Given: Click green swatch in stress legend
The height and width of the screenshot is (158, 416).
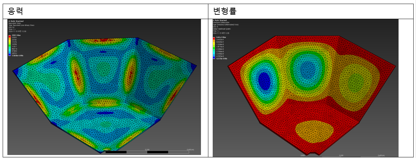Looking at the screenshot, I should point(10,45).
